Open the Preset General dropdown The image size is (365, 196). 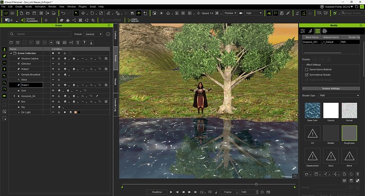pos(93,34)
